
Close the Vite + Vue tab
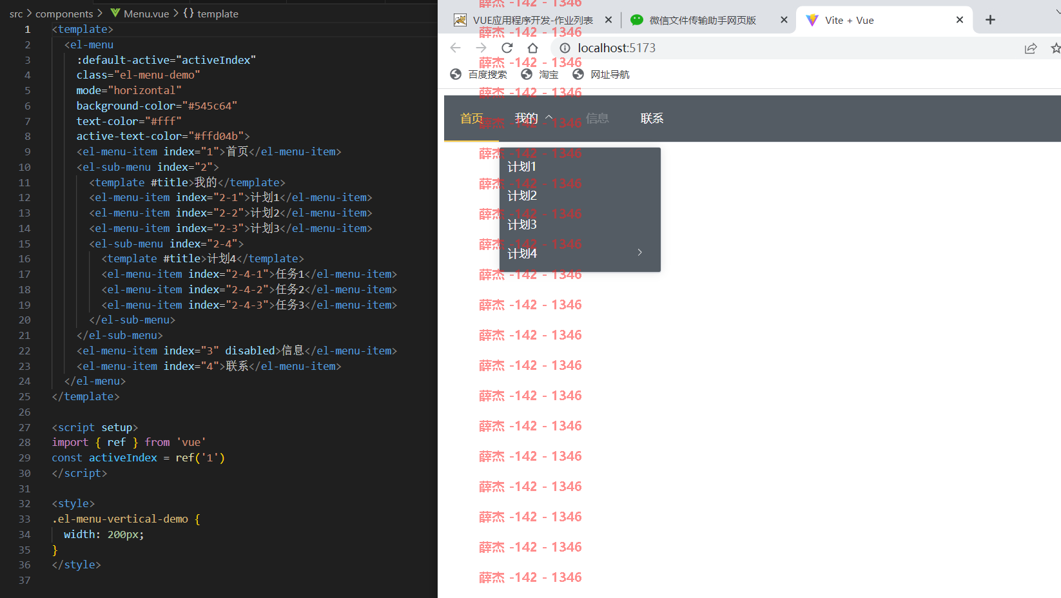(x=960, y=20)
